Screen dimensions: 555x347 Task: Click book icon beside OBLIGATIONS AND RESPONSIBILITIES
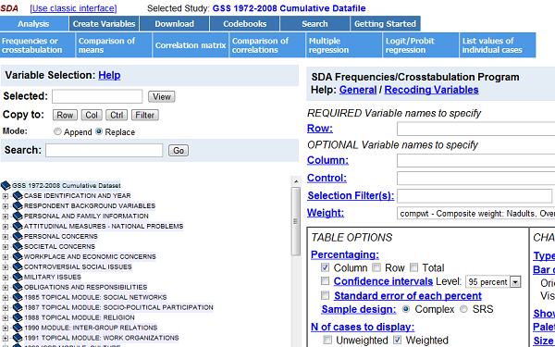point(18,287)
